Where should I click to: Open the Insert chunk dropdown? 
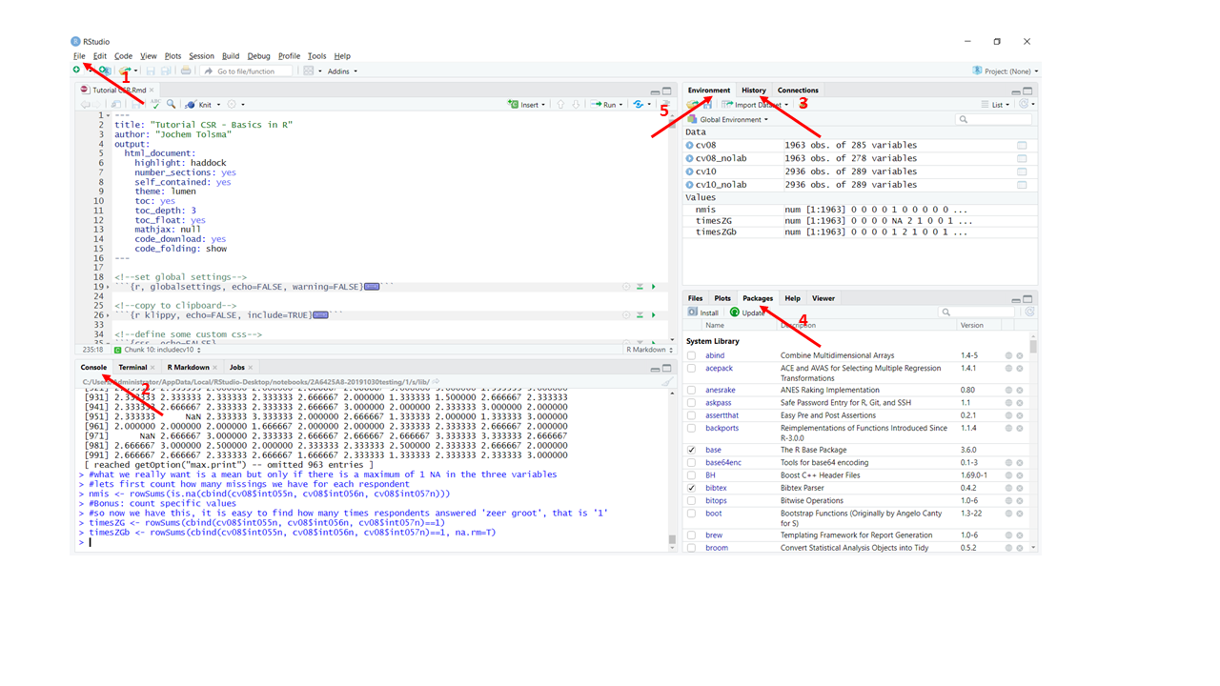pos(526,105)
